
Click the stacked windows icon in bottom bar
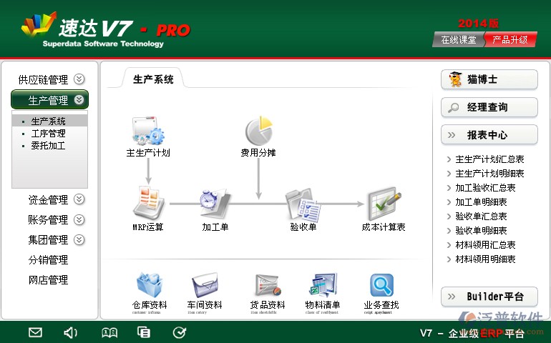point(144,332)
